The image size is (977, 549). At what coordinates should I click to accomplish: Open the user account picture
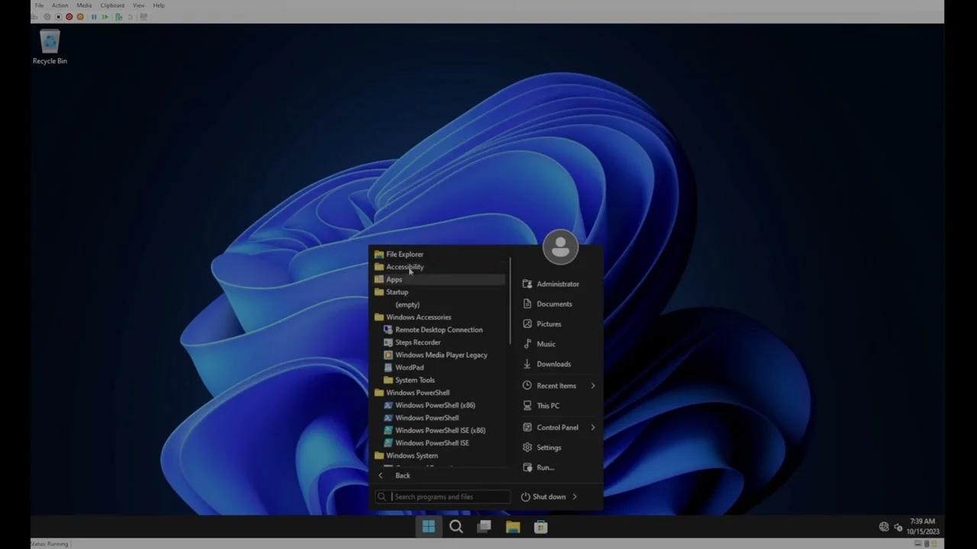[x=560, y=247]
